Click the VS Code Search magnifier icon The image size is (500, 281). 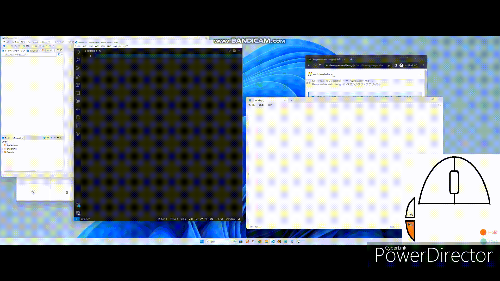(78, 60)
